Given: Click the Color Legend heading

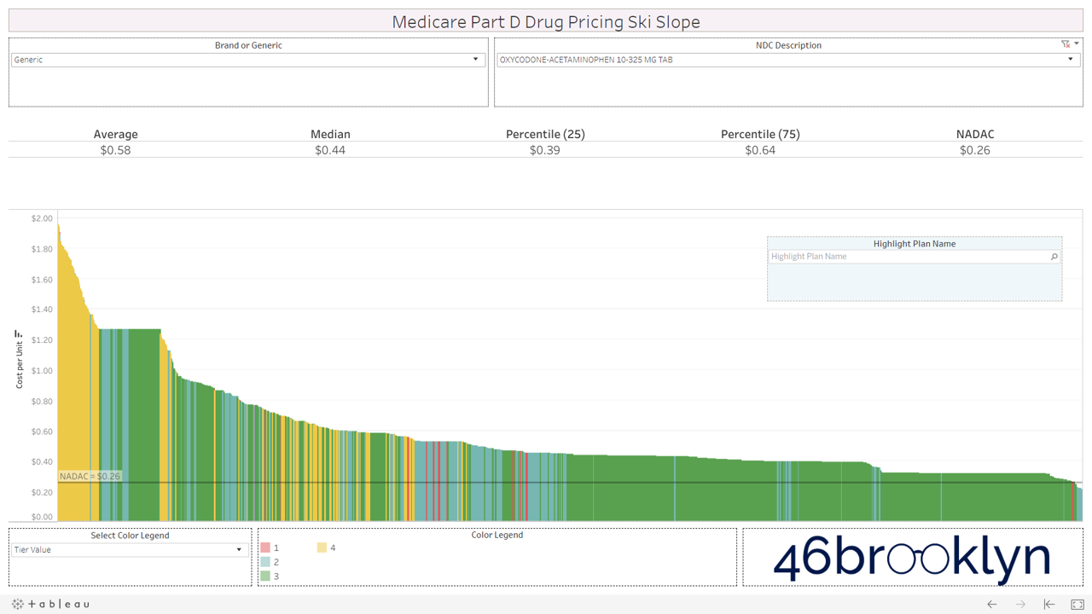Looking at the screenshot, I should pyautogui.click(x=497, y=536).
